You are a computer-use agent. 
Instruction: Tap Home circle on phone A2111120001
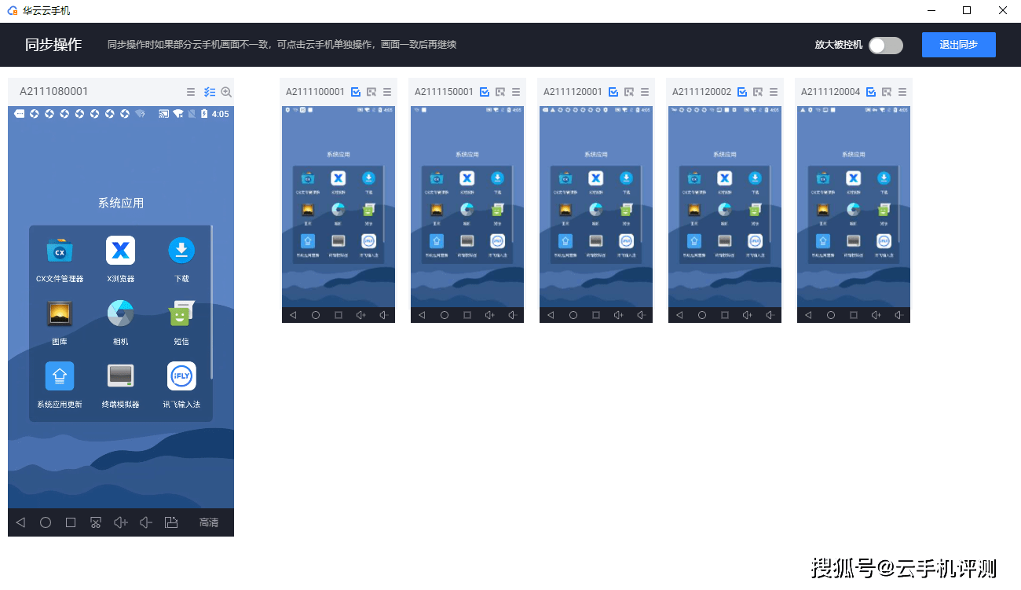point(573,315)
